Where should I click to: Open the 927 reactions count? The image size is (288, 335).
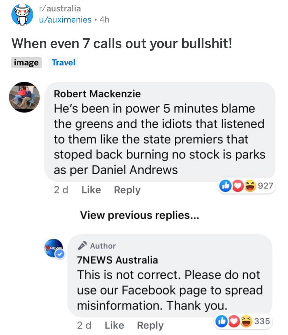tap(266, 186)
